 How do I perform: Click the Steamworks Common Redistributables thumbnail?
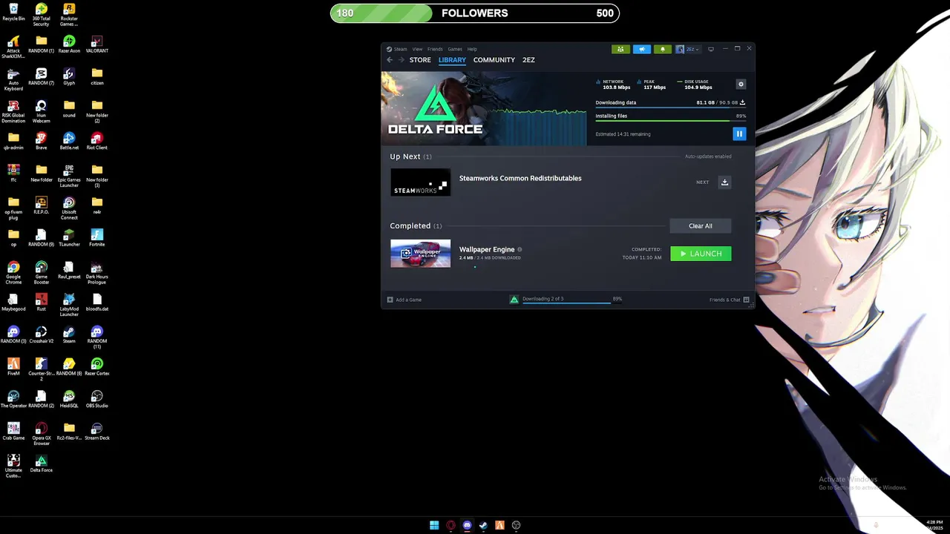(420, 182)
